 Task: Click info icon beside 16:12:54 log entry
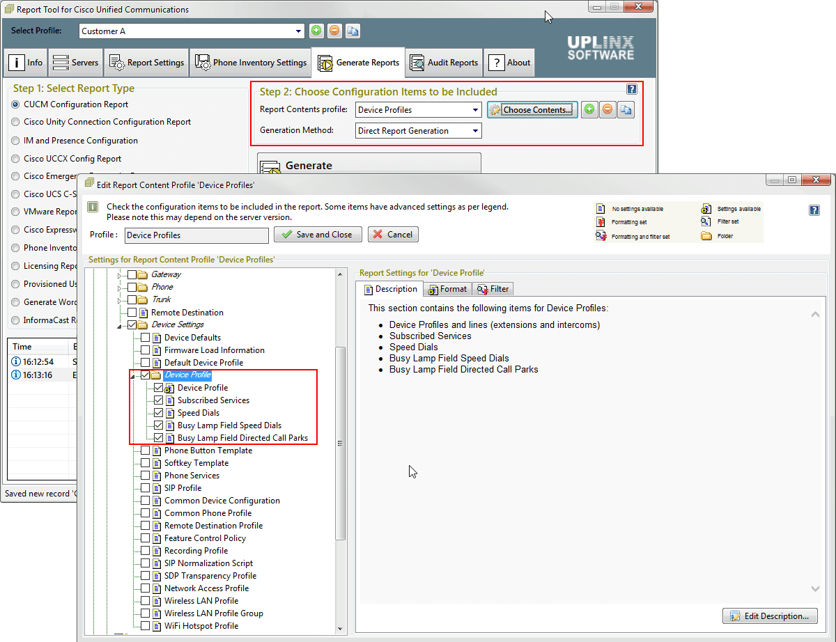pos(17,362)
